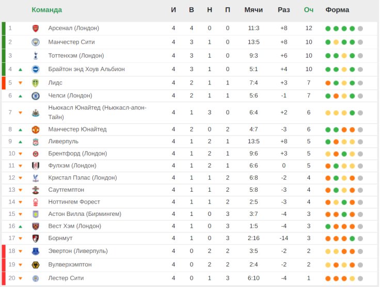Open Брайтон энд Хоув Альбион team link

tap(87, 70)
